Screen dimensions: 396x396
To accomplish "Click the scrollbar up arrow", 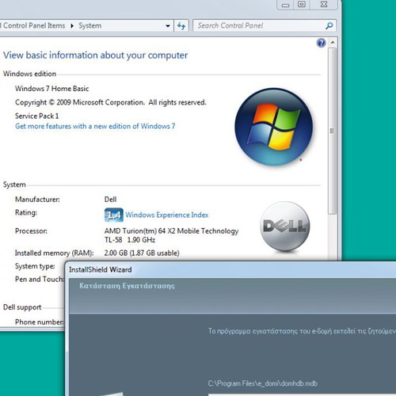I will click(333, 43).
